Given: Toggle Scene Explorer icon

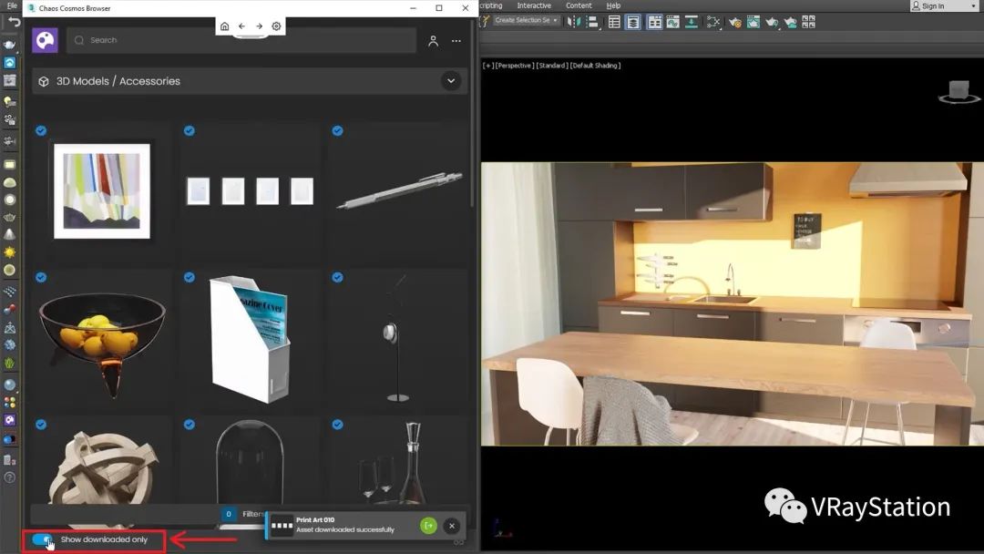Looking at the screenshot, I should pos(614,22).
